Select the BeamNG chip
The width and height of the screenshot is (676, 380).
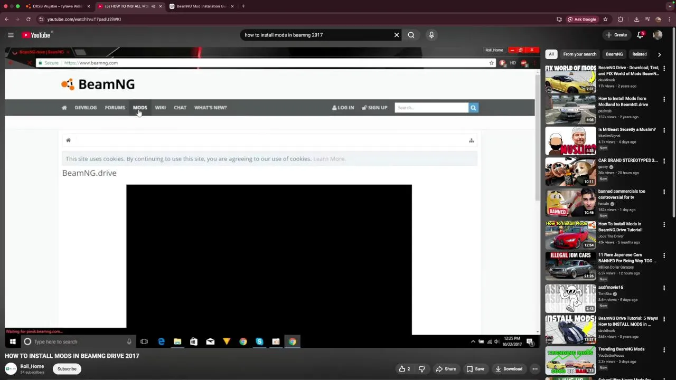tap(614, 54)
